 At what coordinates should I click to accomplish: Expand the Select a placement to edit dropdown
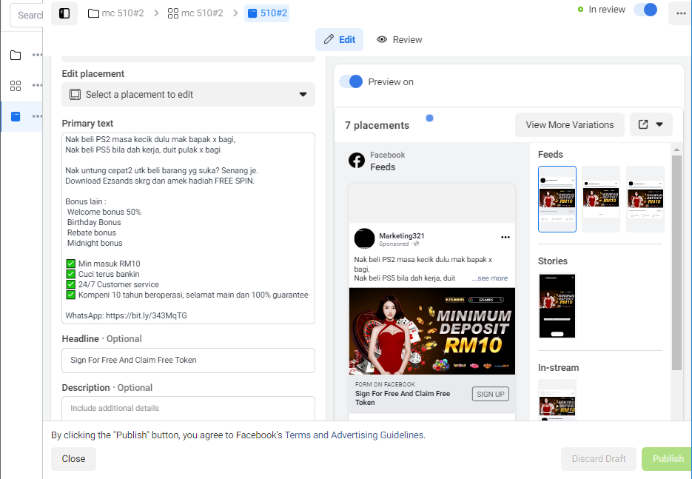tap(189, 95)
